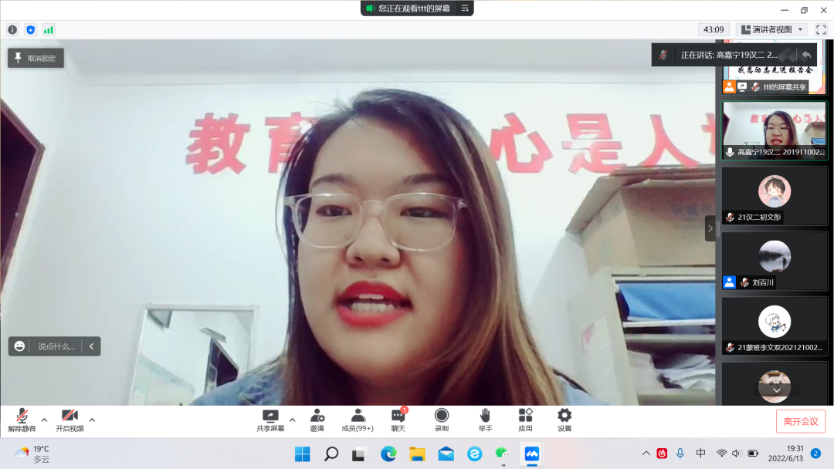Expand audio options arrow beside 解除静音

pos(44,420)
